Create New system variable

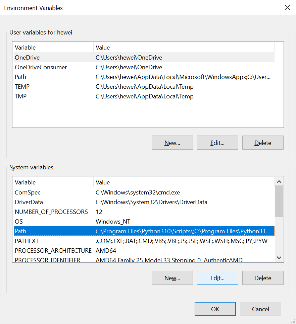click(x=172, y=278)
